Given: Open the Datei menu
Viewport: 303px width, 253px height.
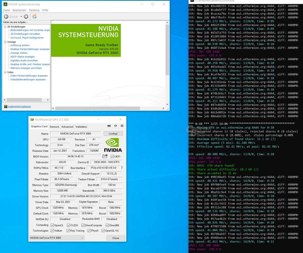Looking at the screenshot, I should (6, 10).
